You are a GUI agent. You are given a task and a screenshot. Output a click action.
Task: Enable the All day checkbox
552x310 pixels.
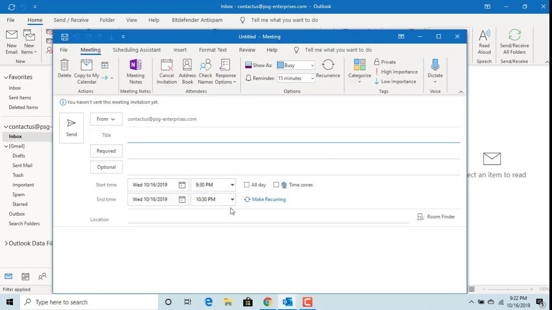tap(247, 185)
